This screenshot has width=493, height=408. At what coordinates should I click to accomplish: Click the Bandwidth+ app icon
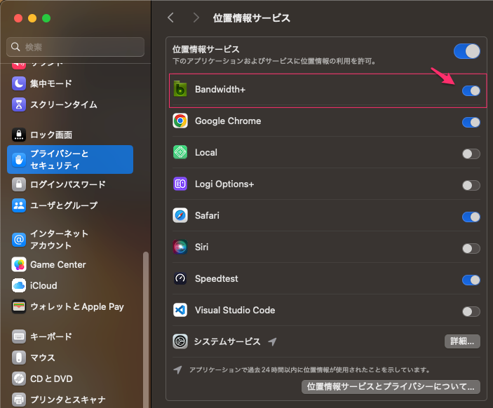[180, 90]
